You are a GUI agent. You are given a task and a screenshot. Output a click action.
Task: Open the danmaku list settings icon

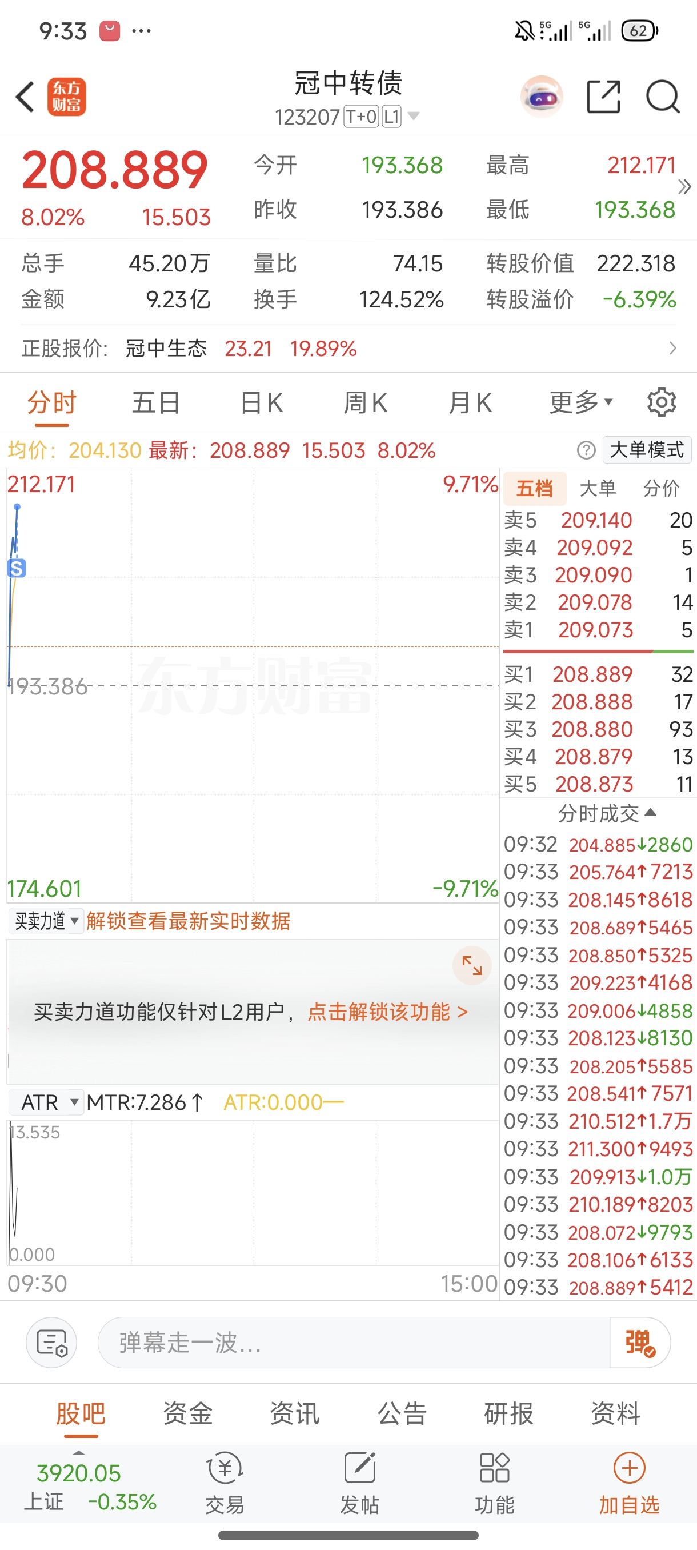pyautogui.click(x=52, y=1343)
